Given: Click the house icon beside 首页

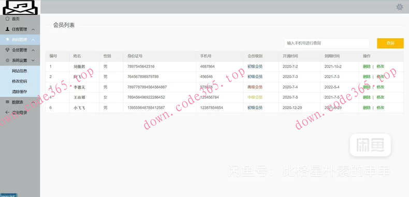Looking at the screenshot, I should [7, 19].
